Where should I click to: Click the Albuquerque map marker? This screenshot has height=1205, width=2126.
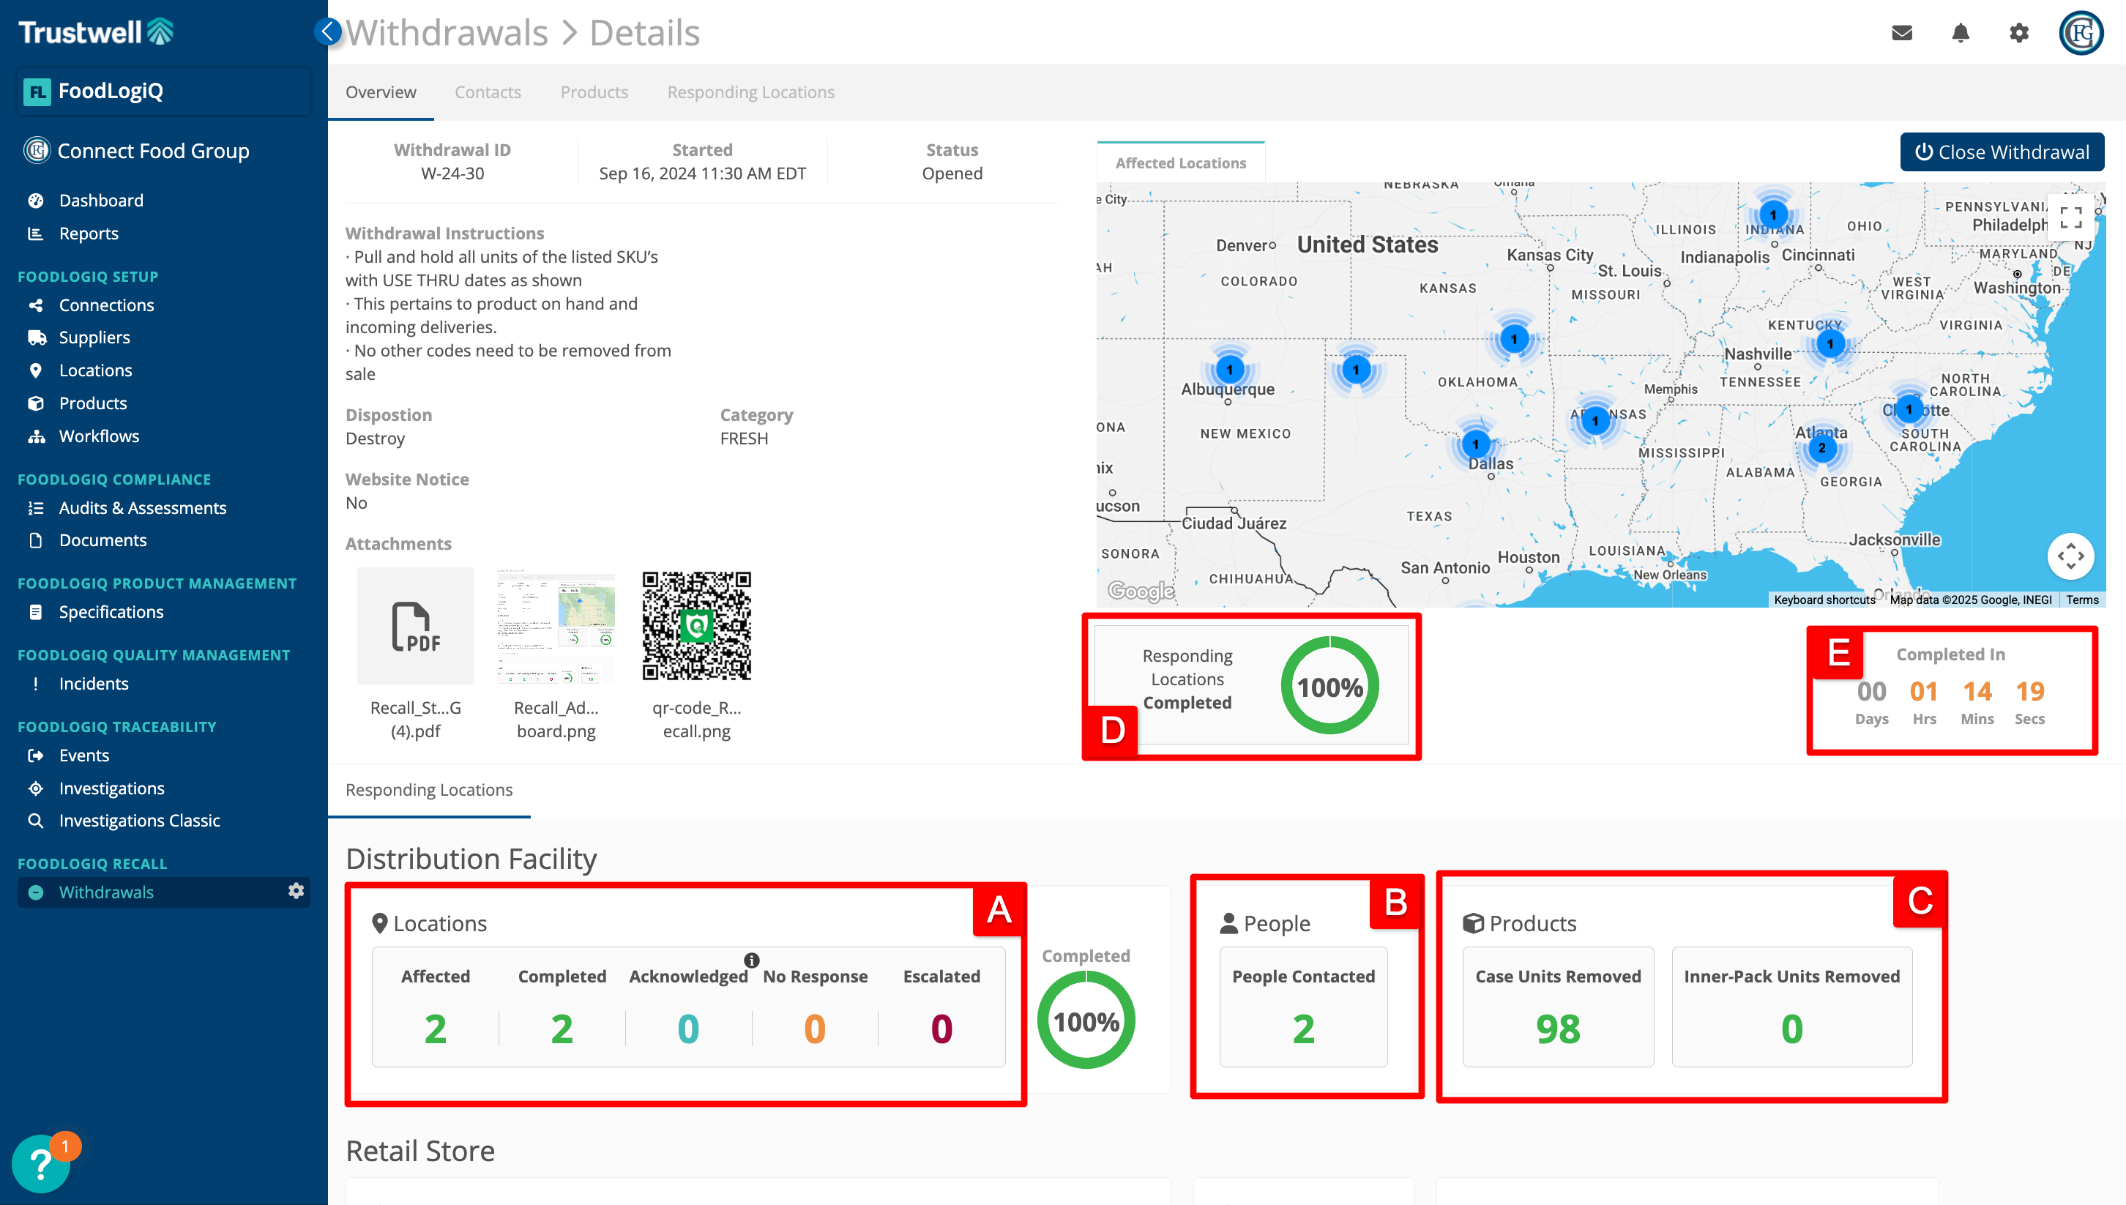(x=1230, y=370)
